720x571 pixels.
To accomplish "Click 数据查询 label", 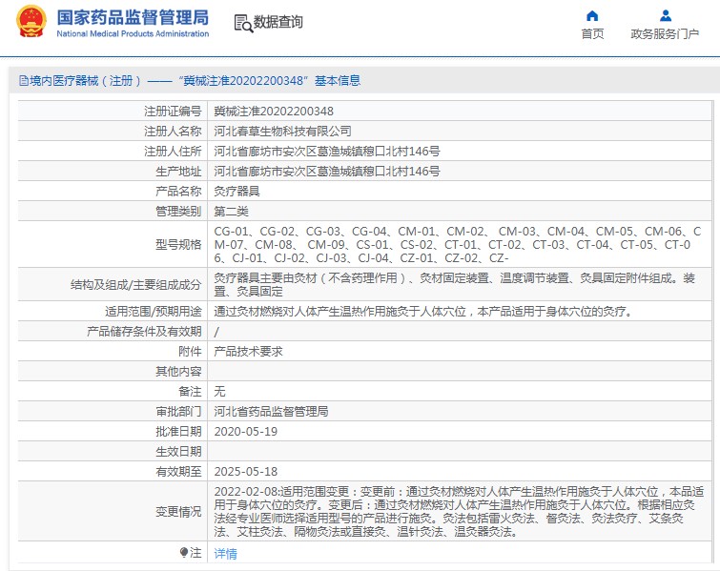I will [278, 22].
